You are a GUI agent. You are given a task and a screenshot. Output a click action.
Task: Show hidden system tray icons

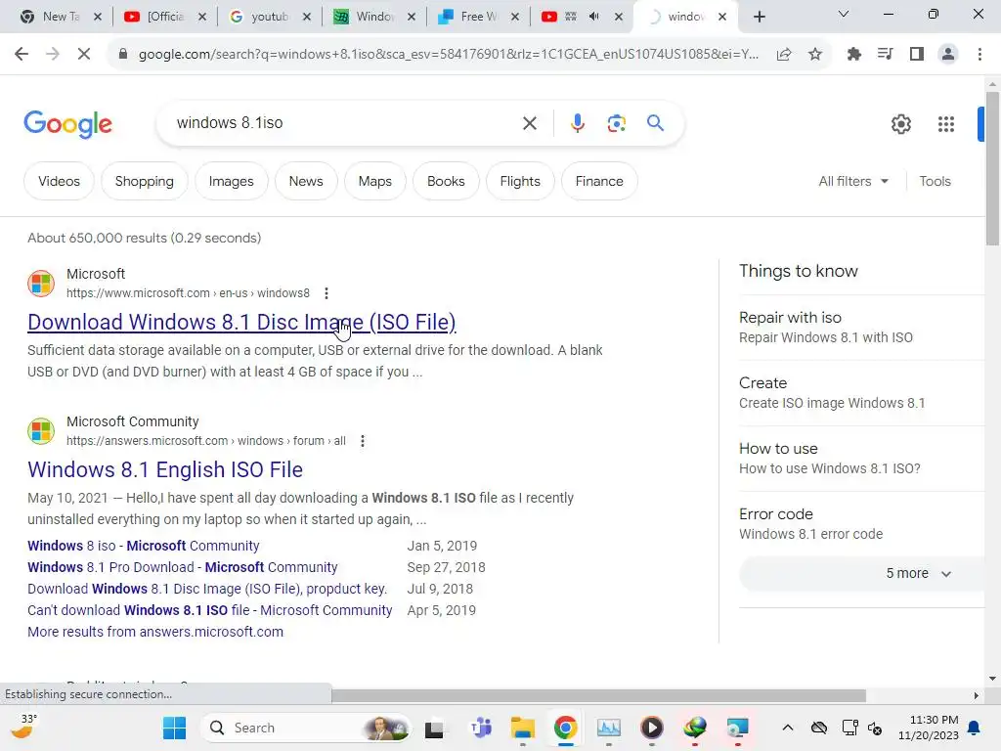(788, 728)
